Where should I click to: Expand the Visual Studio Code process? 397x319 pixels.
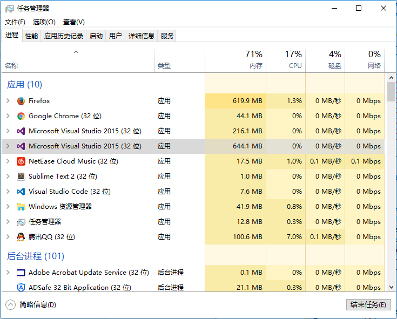tap(8, 192)
